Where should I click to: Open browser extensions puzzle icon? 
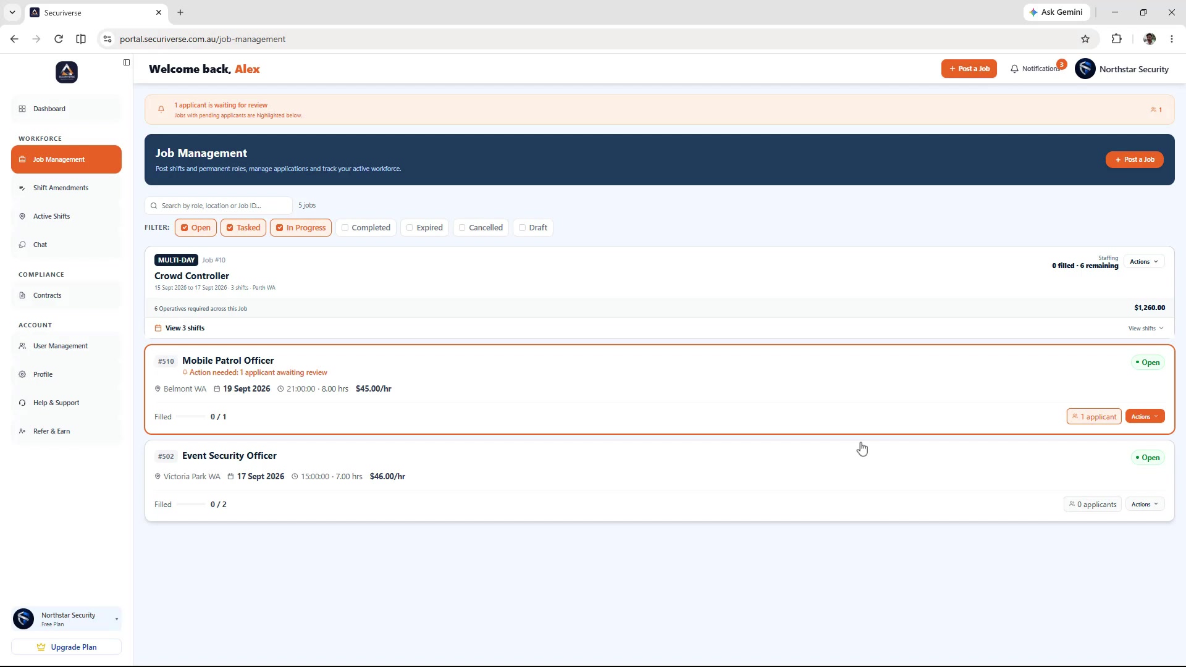tap(1116, 39)
